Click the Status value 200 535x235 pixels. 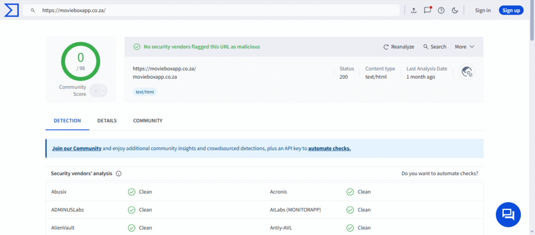pos(344,77)
